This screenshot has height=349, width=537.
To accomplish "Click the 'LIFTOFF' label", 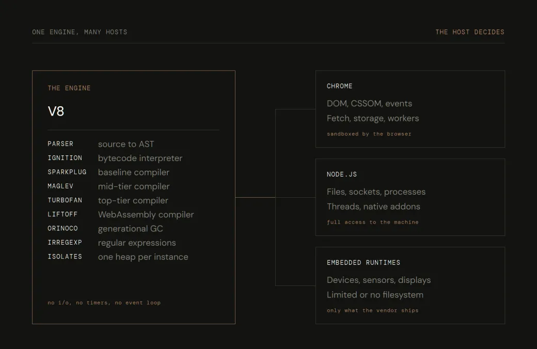I will [x=62, y=214].
